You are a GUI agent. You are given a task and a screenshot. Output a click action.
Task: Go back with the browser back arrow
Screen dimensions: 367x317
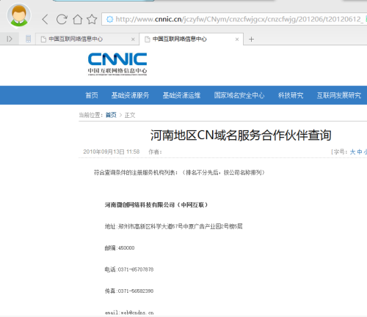click(45, 19)
